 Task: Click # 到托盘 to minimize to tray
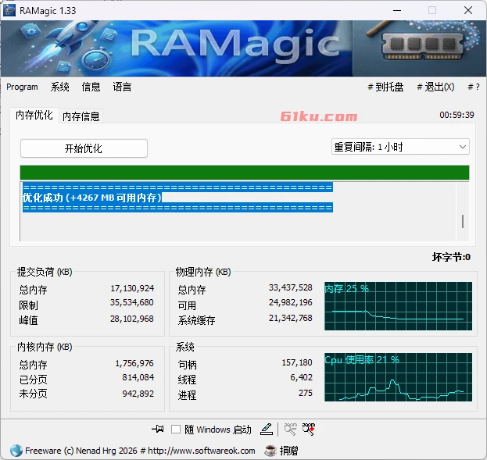click(385, 87)
